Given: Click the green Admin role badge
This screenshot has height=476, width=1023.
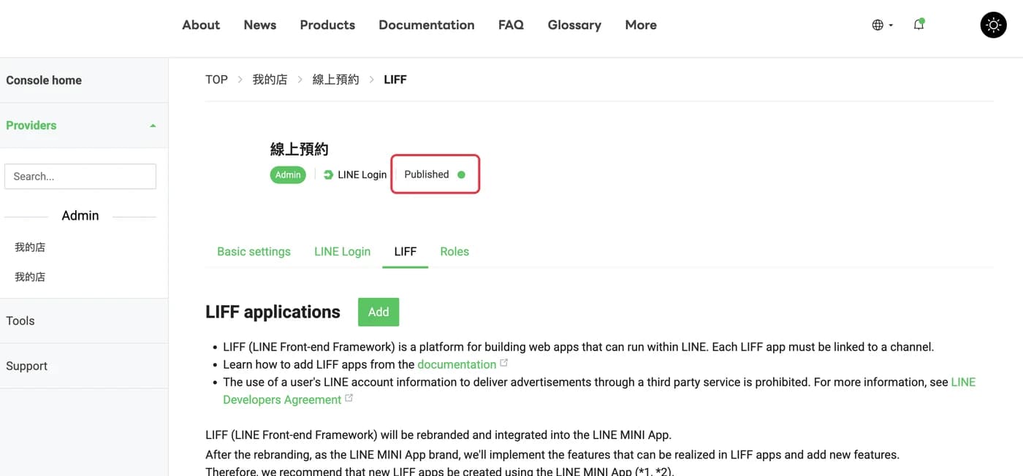Looking at the screenshot, I should coord(288,174).
